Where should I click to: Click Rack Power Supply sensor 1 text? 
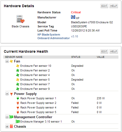coord(38,98)
